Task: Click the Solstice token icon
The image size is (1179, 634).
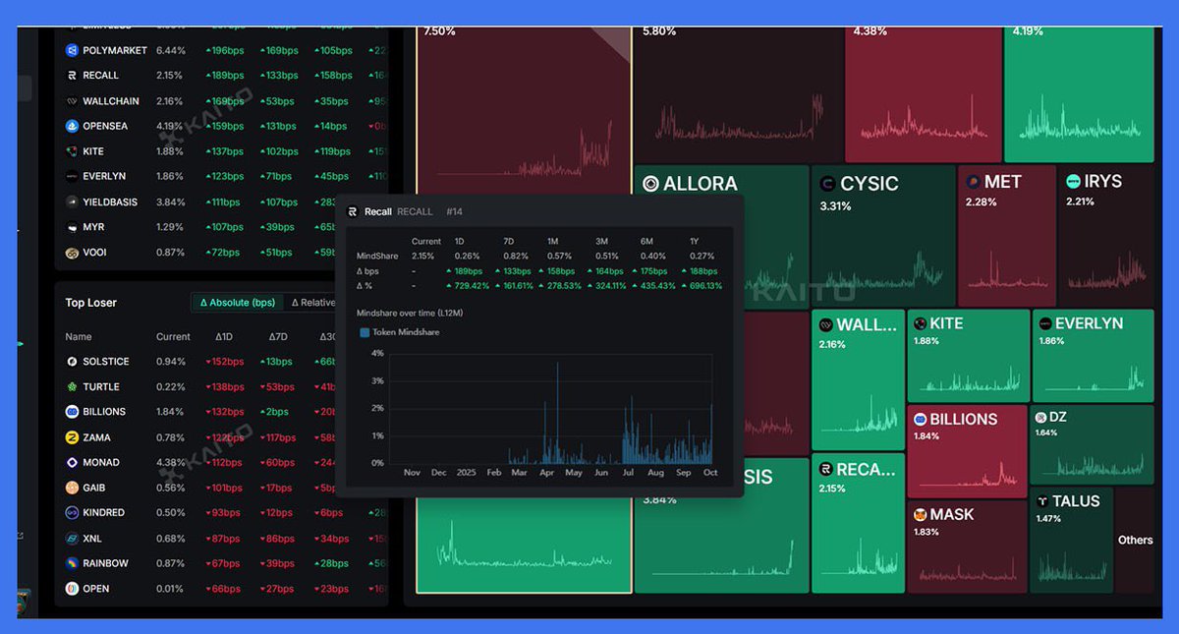Action: [x=72, y=362]
